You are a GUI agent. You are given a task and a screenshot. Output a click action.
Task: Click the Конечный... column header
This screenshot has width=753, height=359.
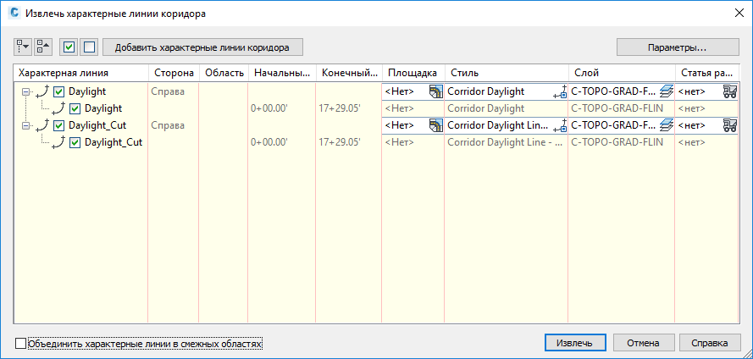pos(349,73)
